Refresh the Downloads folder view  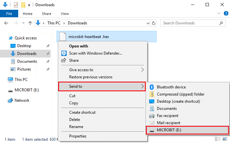click(153, 23)
